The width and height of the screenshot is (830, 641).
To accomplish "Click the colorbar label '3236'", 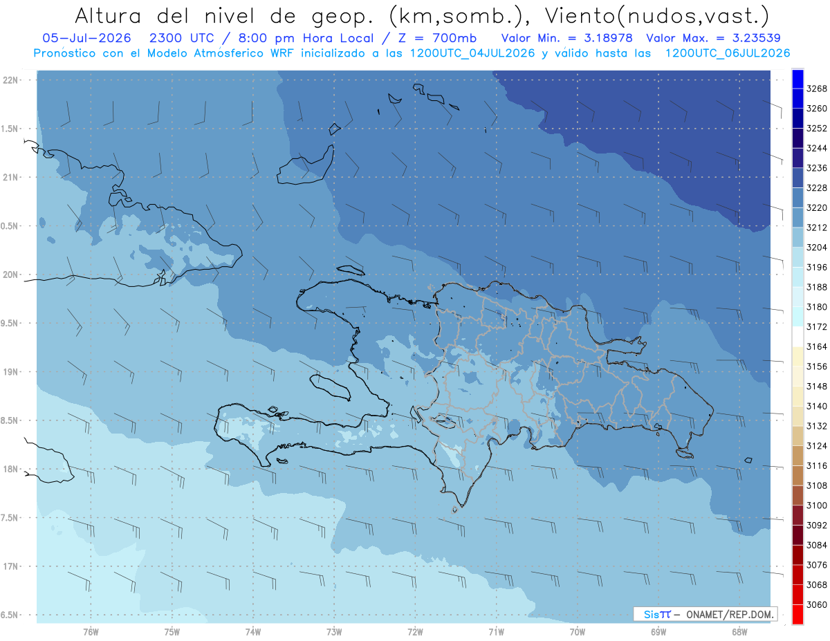I will pos(817,168).
